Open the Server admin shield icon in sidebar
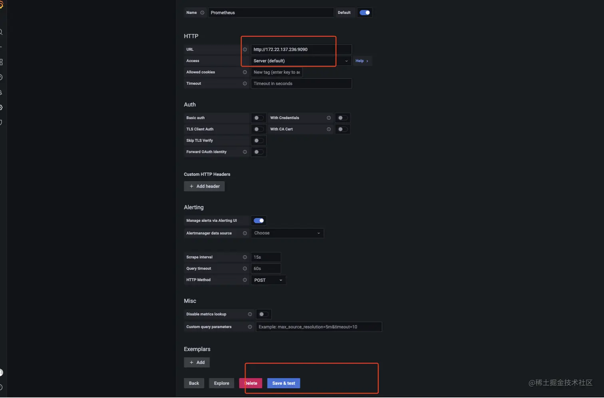The height and width of the screenshot is (398, 604). click(x=1, y=122)
